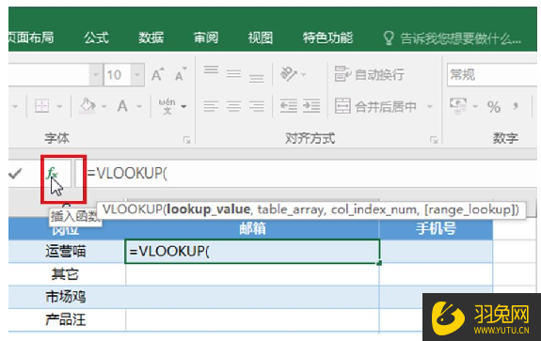This screenshot has height=341, width=541.
Task: Switch to the 特色功能 tab
Action: (327, 38)
